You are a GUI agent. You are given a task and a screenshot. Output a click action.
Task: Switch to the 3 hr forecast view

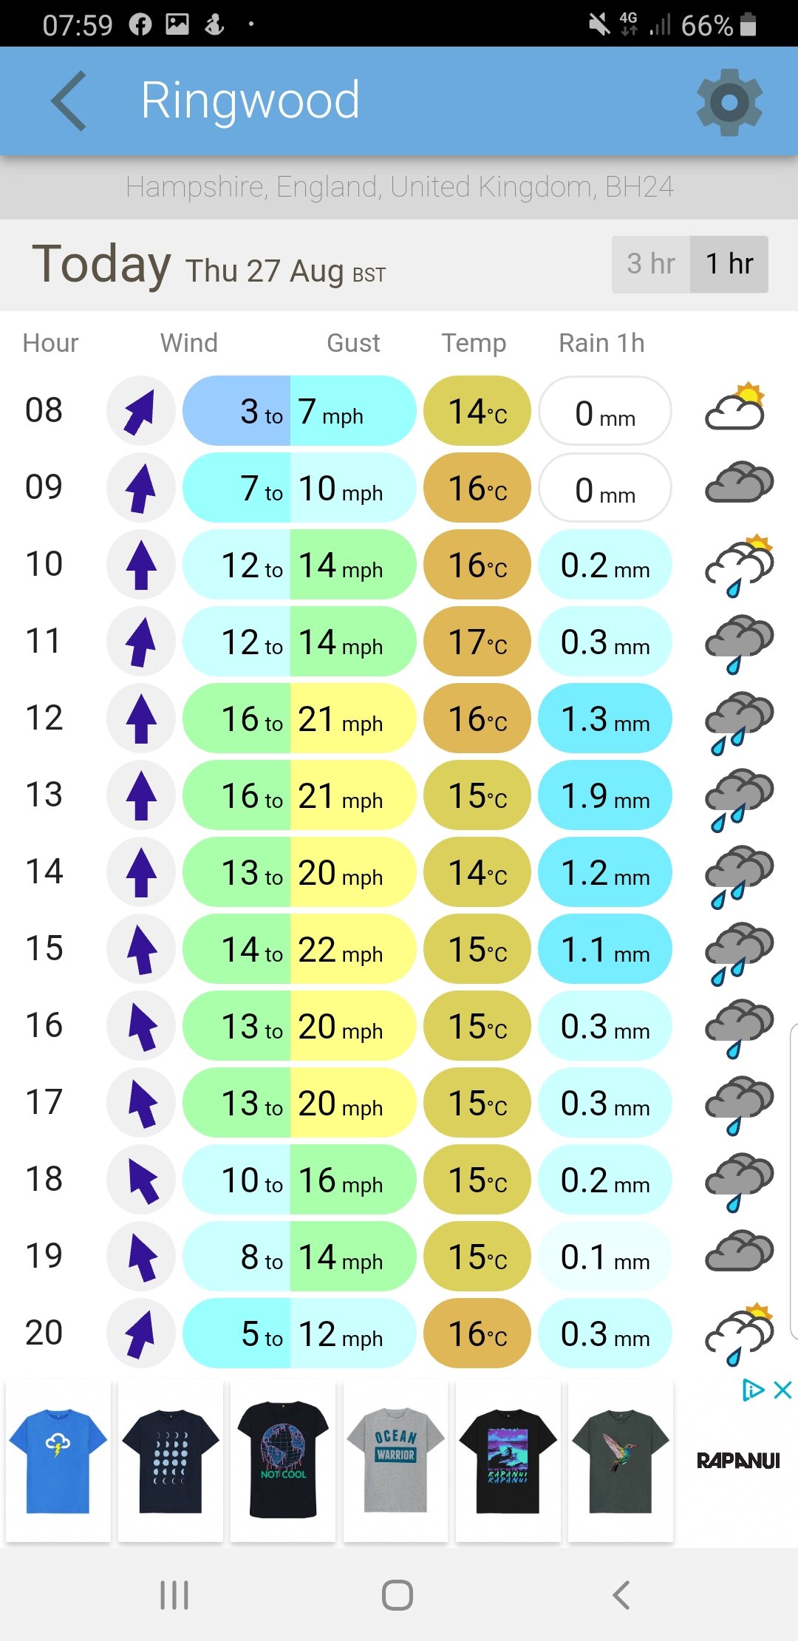tap(651, 264)
